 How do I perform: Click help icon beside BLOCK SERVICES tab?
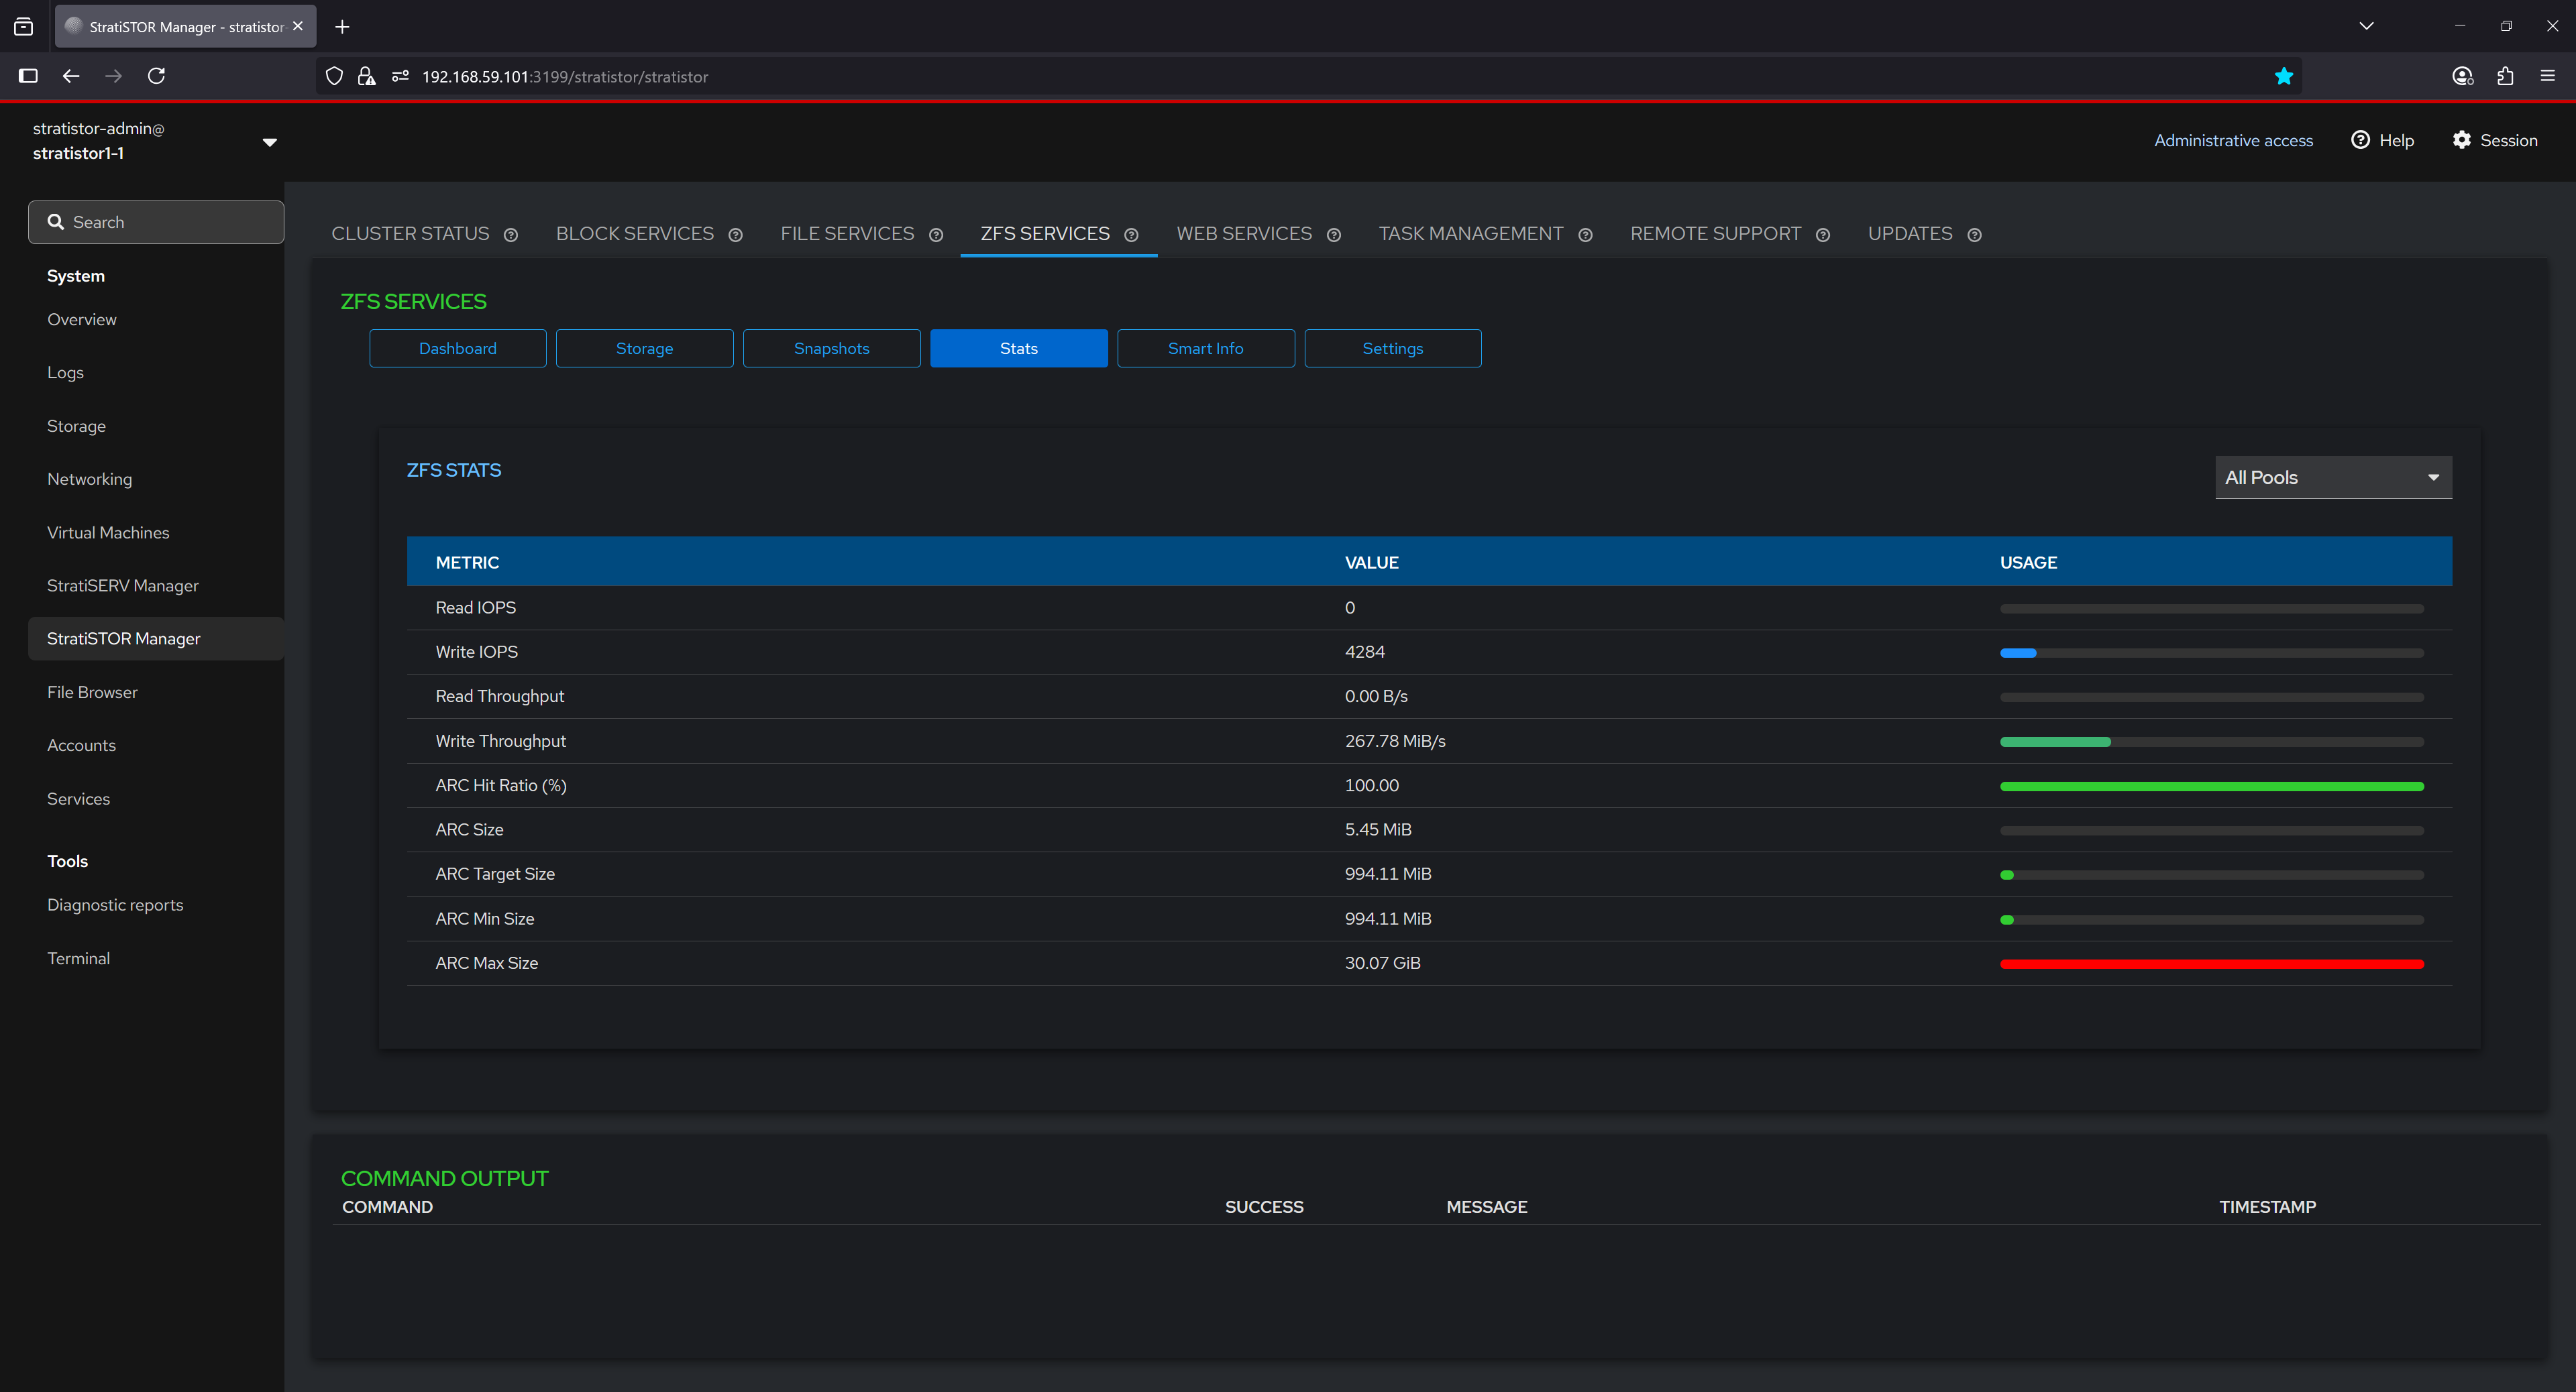[735, 235]
